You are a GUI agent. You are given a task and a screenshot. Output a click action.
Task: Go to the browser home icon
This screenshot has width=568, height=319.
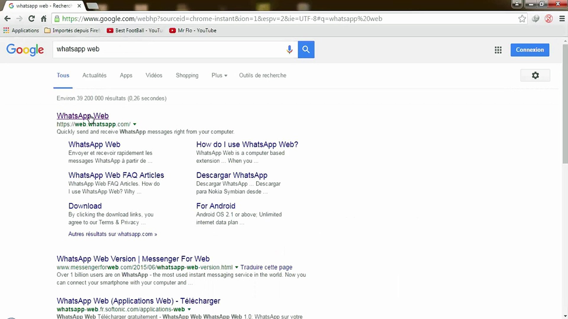(44, 19)
